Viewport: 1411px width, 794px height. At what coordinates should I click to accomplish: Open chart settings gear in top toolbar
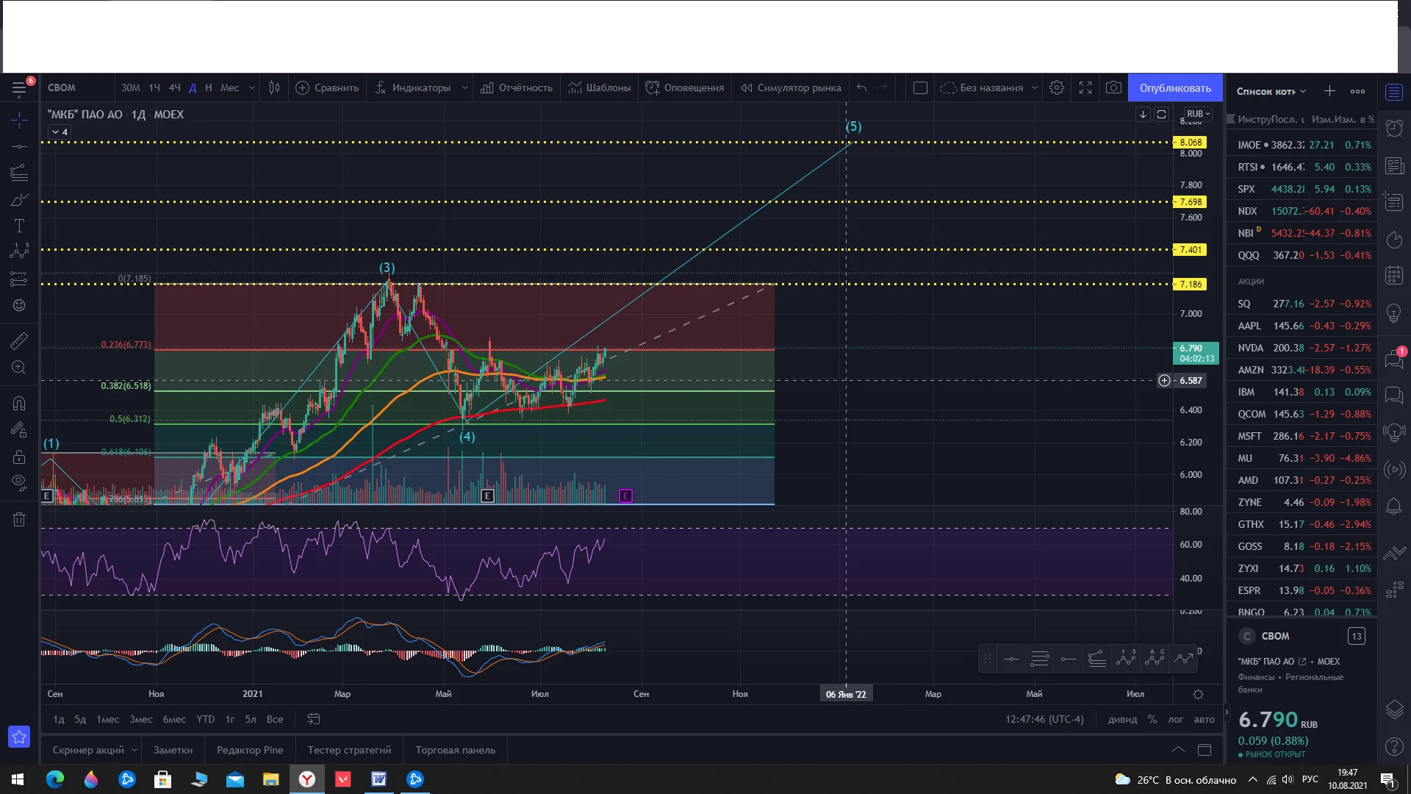tap(1057, 87)
